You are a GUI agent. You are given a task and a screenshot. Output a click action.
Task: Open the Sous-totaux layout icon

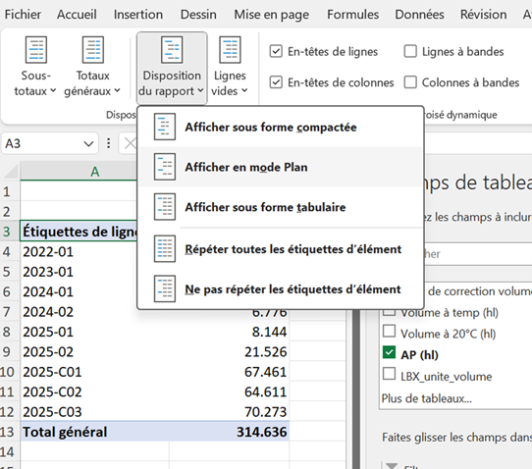(x=36, y=50)
